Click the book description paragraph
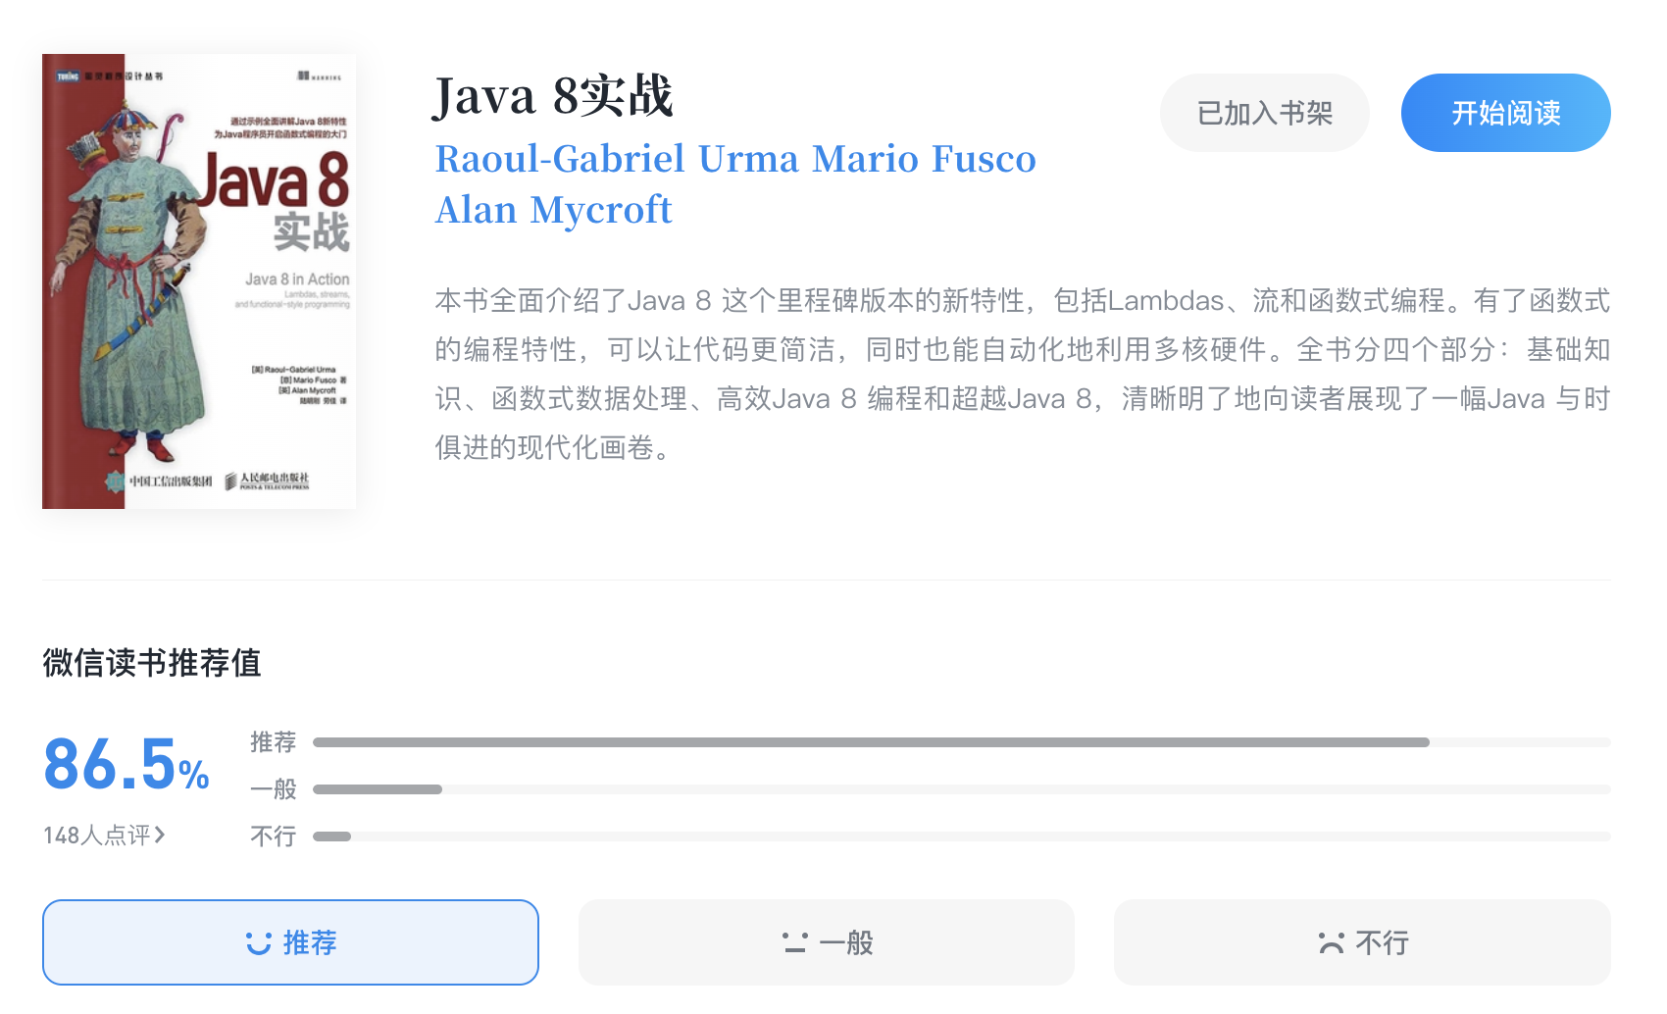 1023,374
